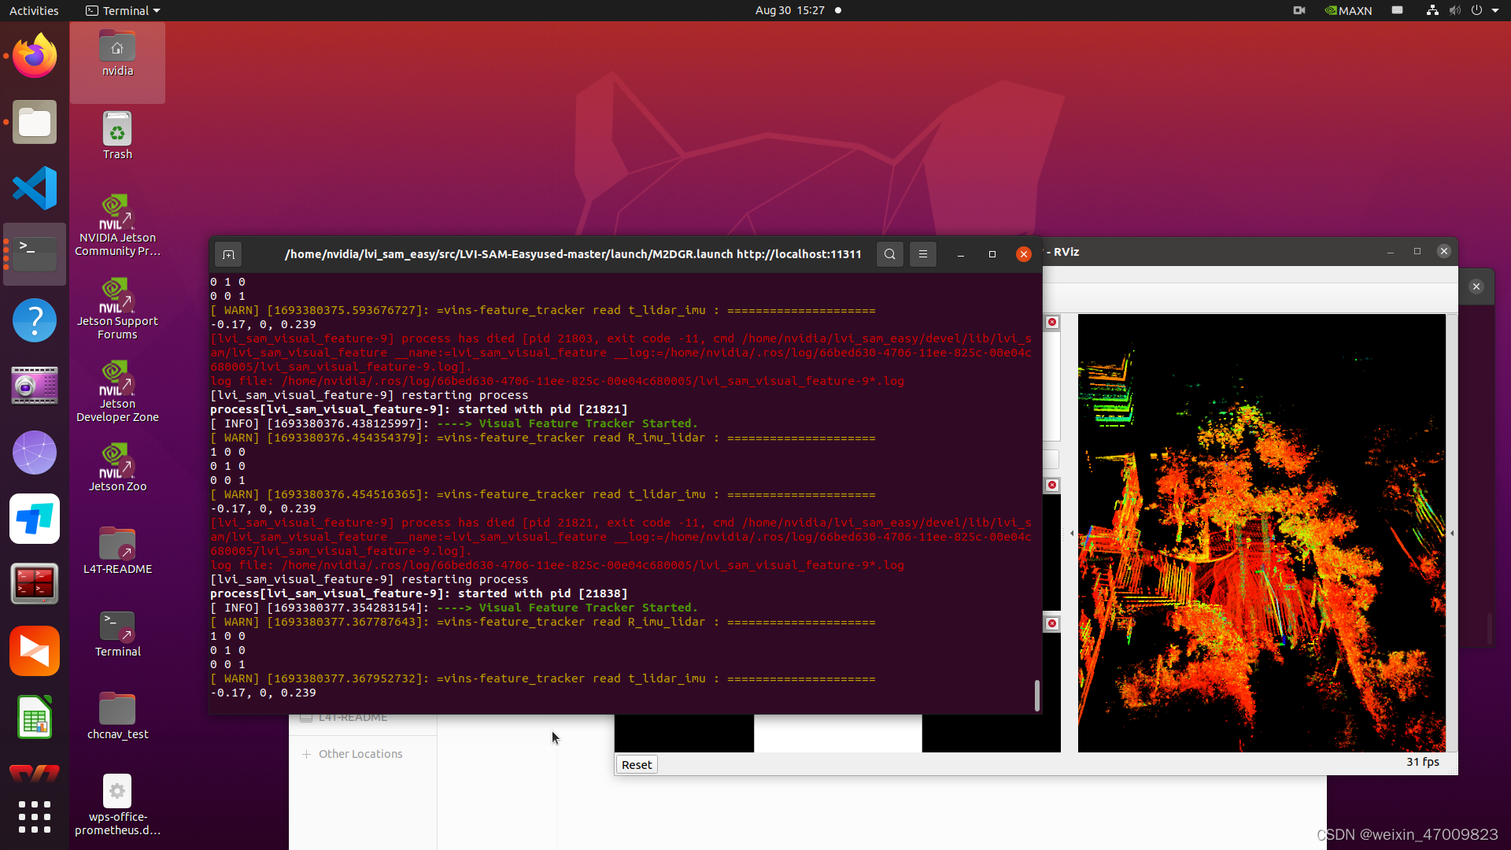Click the terminal window scrollbar

(x=1036, y=697)
